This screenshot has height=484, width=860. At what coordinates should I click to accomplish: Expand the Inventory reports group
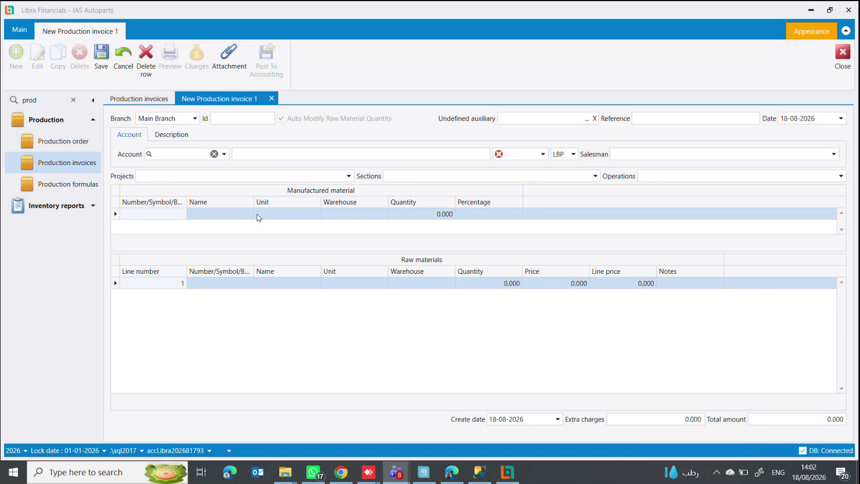tap(93, 206)
